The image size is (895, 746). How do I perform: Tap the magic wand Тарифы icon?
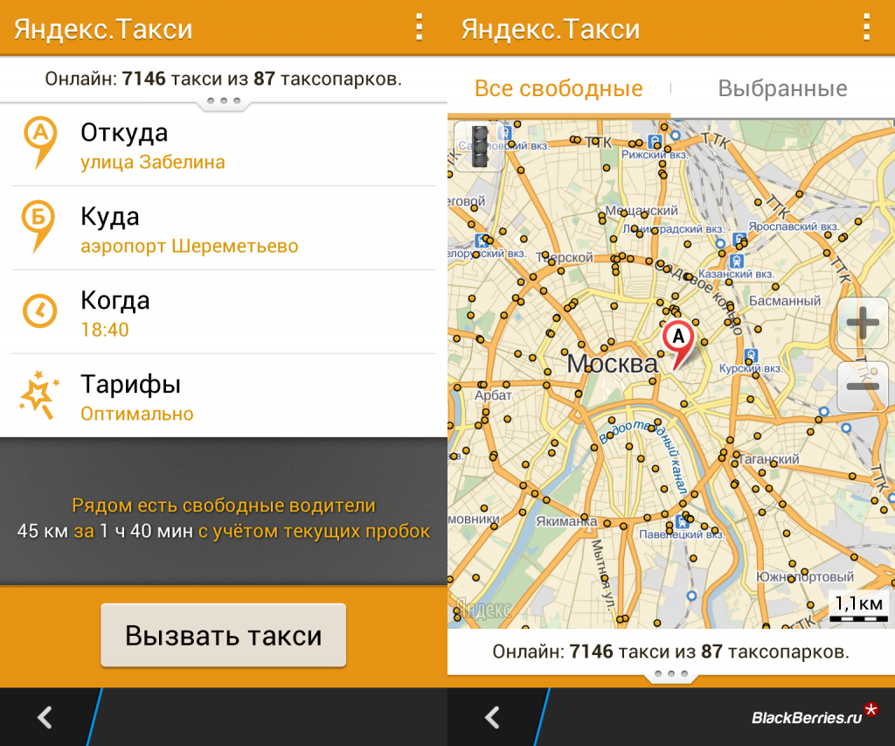[x=38, y=395]
